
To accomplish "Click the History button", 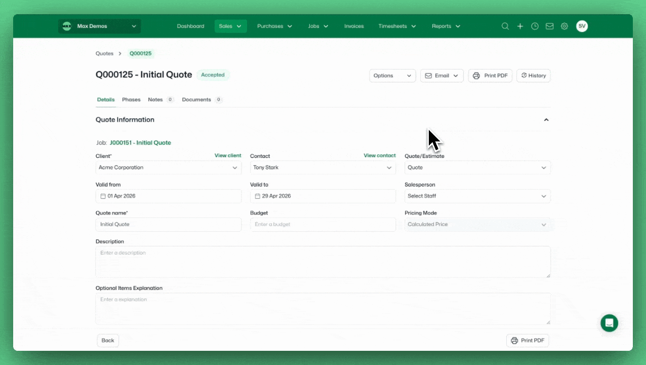I will click(x=533, y=76).
